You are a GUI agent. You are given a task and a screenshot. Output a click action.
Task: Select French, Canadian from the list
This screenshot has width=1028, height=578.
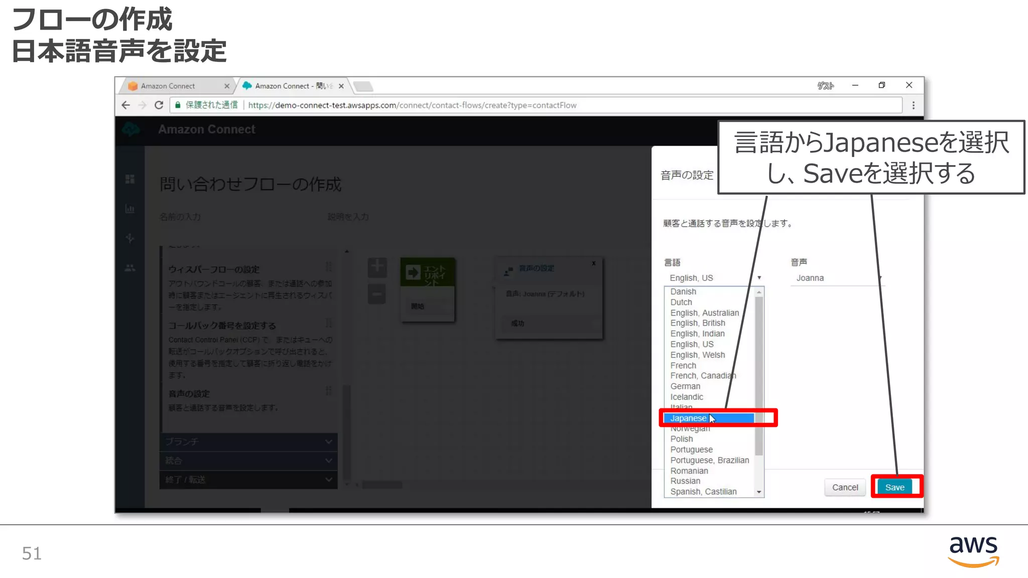[x=709, y=376]
